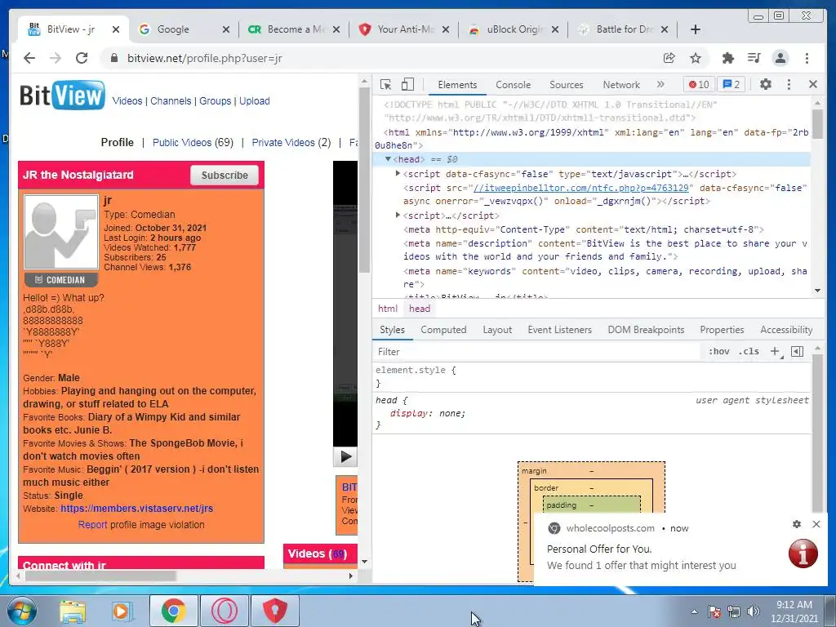Open the Channels link
Screen dimensions: 836x627
coord(171,100)
